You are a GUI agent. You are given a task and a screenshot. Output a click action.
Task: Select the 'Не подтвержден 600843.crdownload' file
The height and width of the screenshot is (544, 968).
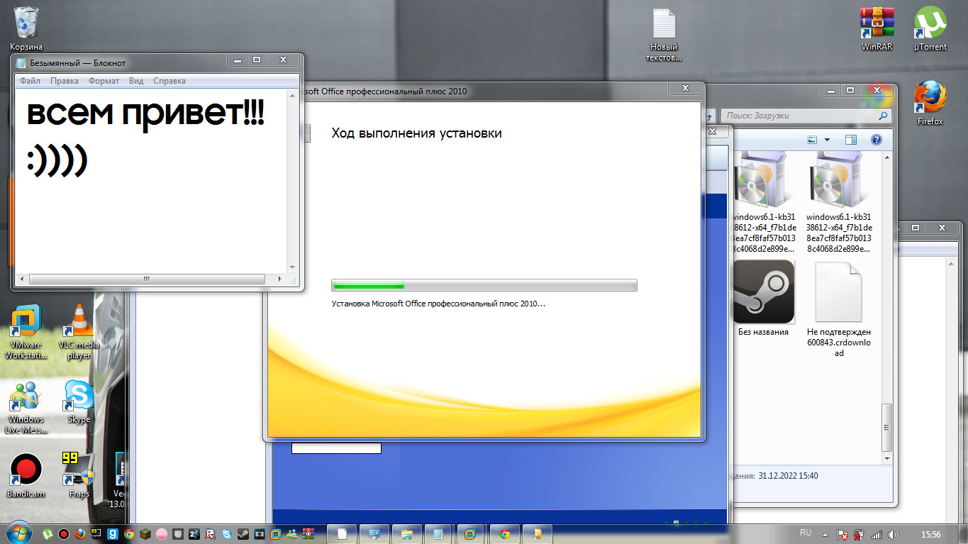click(x=839, y=309)
